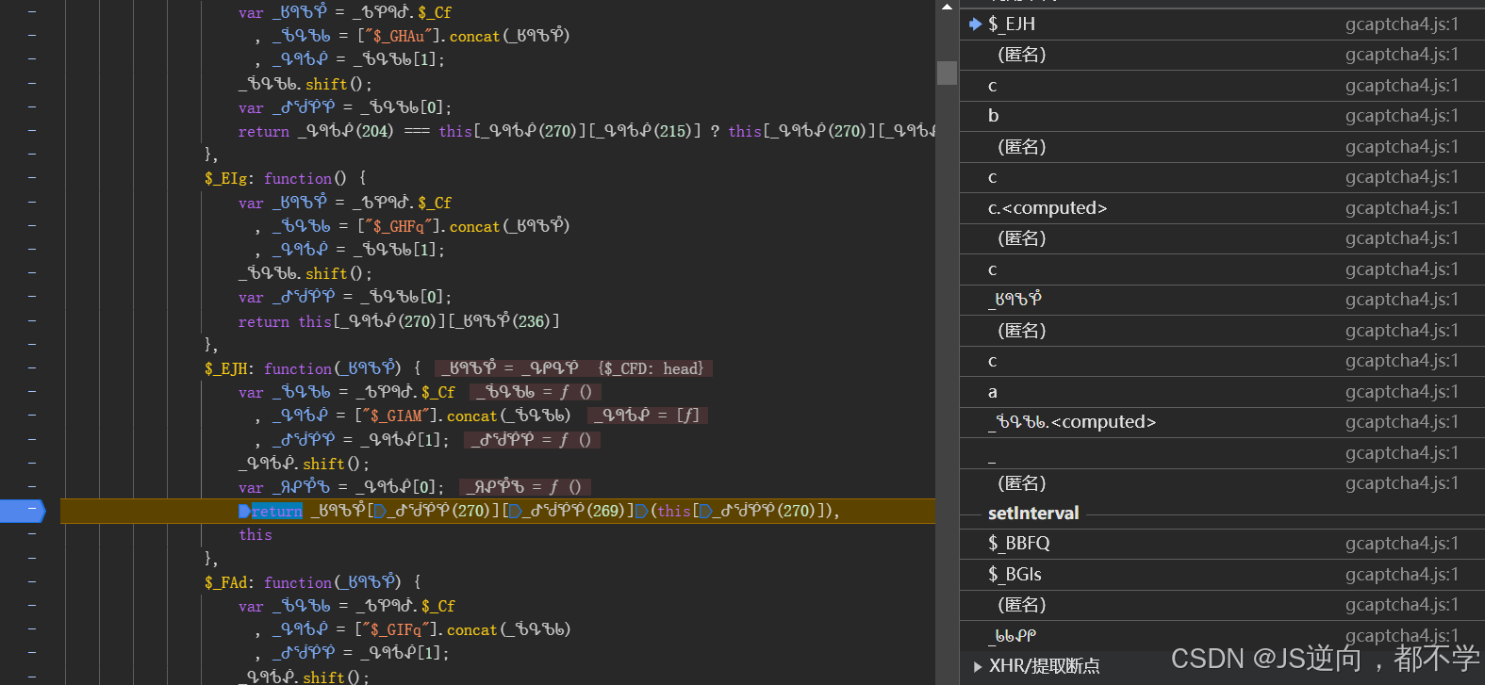
Task: Click the 'setInterval' async separator label
Action: [x=1033, y=514]
